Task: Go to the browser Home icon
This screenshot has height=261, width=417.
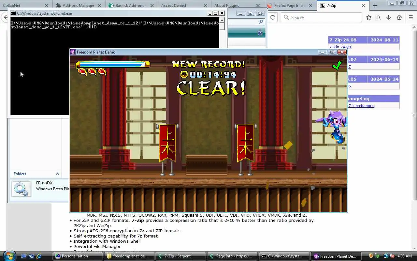Action: click(399, 18)
